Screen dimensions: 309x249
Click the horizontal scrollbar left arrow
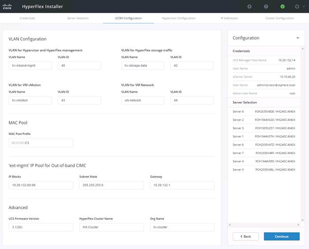(230, 225)
